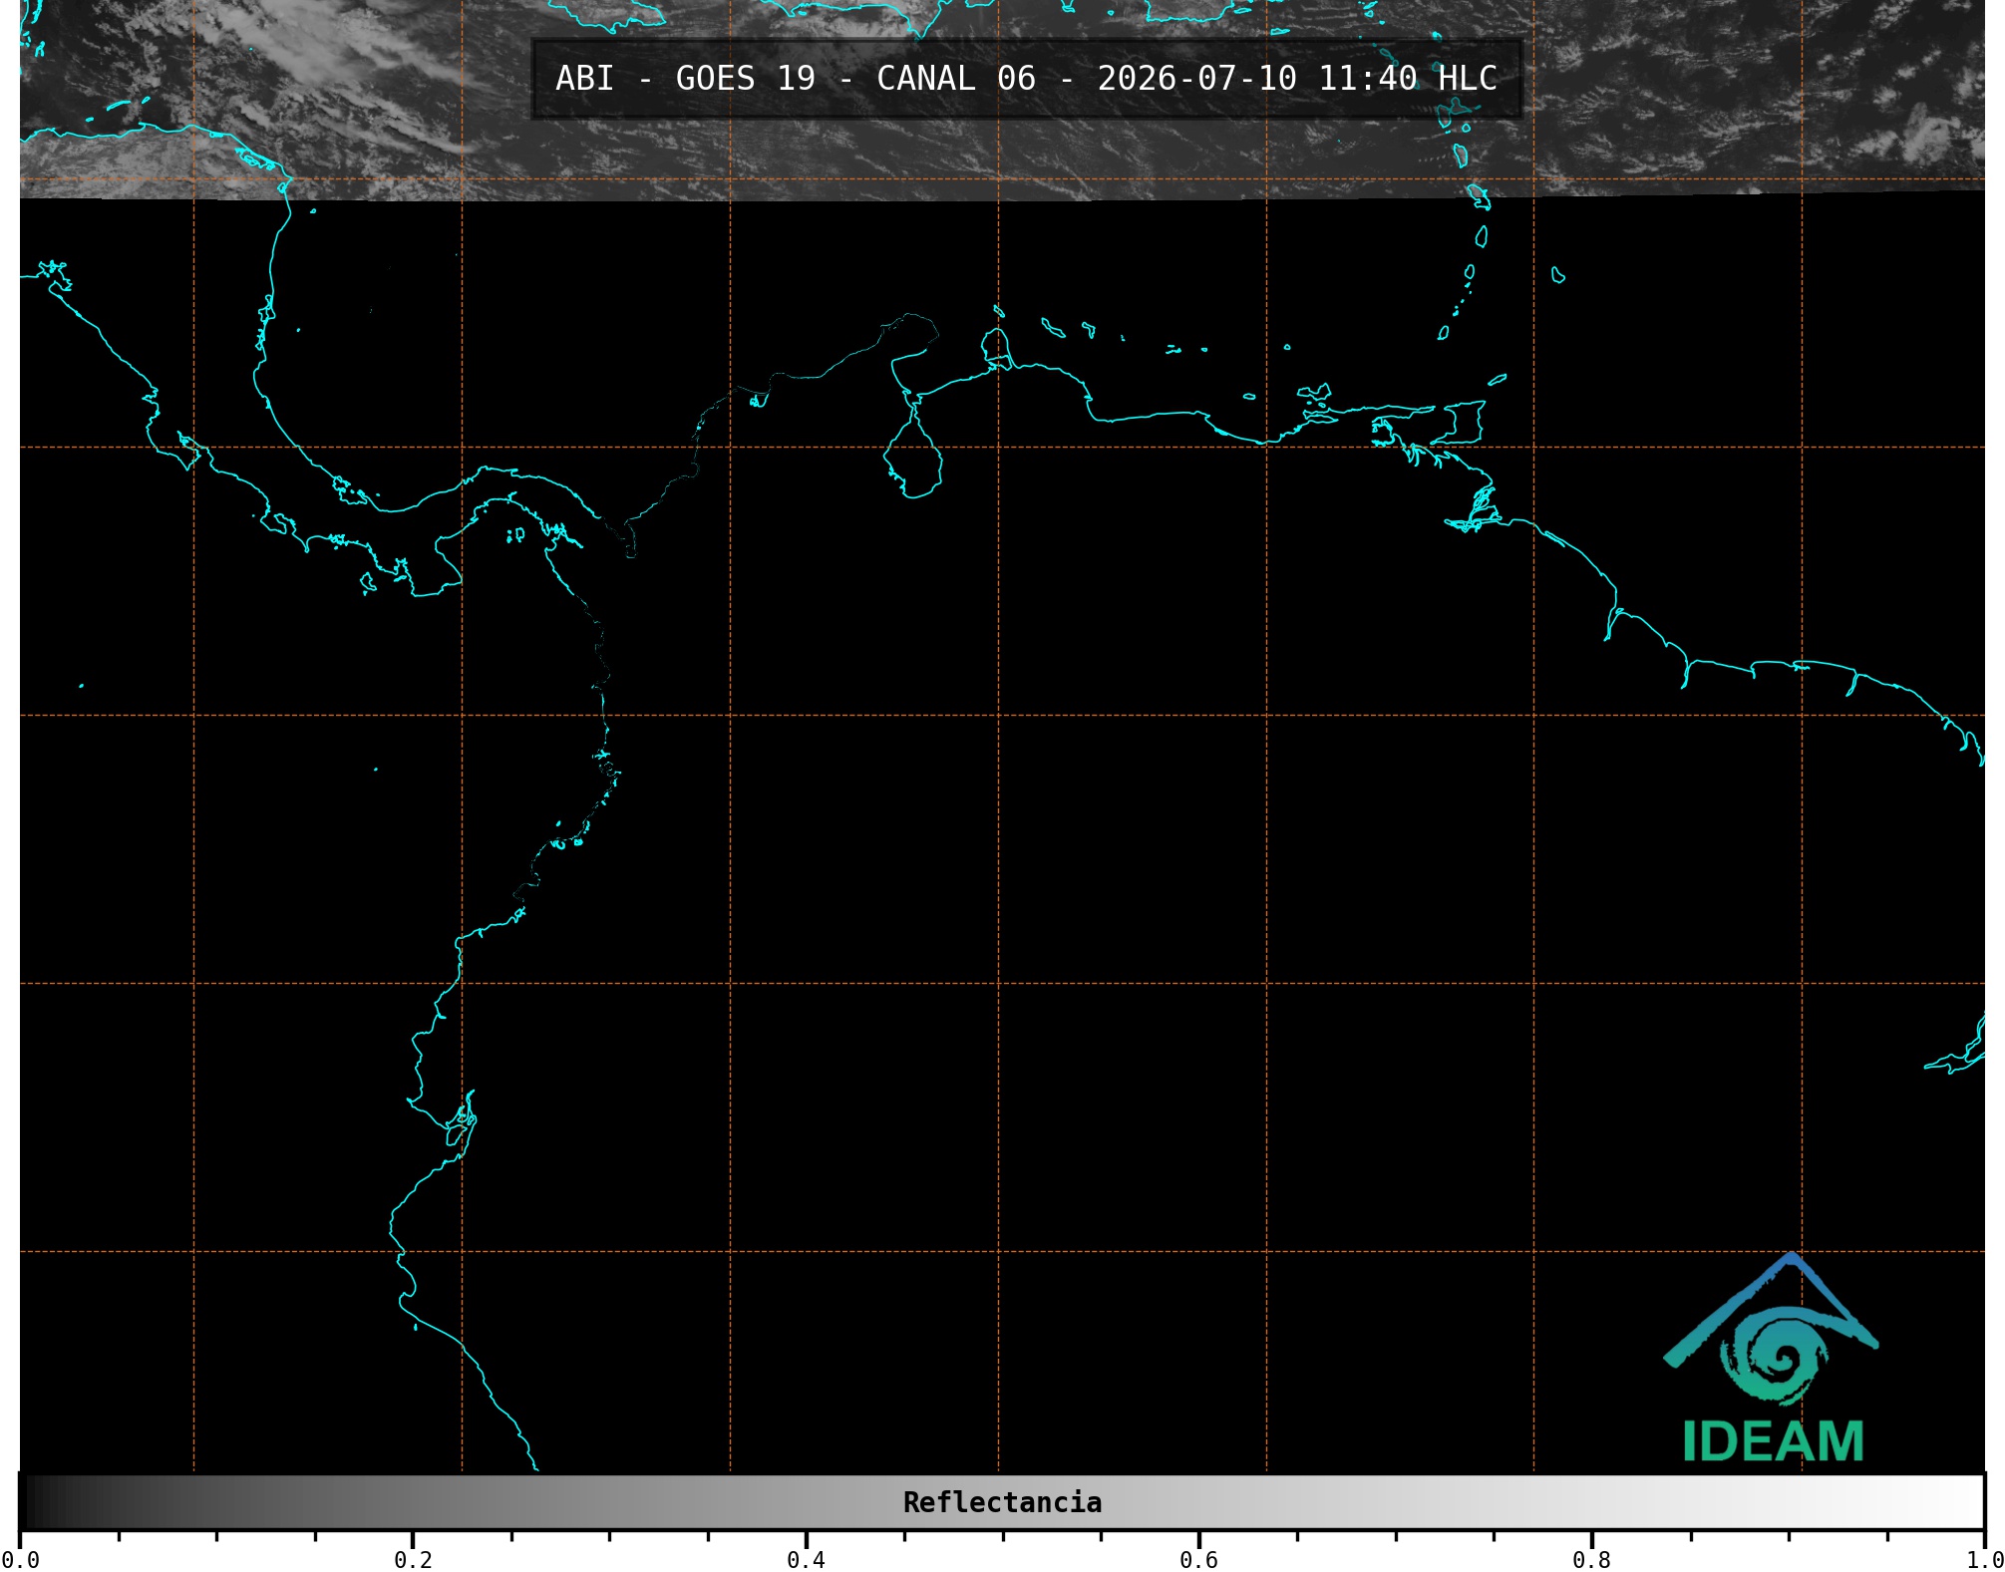Click the 0.0 colorbar tick label
Screen dimensions: 2005x1572
click(x=20, y=1559)
